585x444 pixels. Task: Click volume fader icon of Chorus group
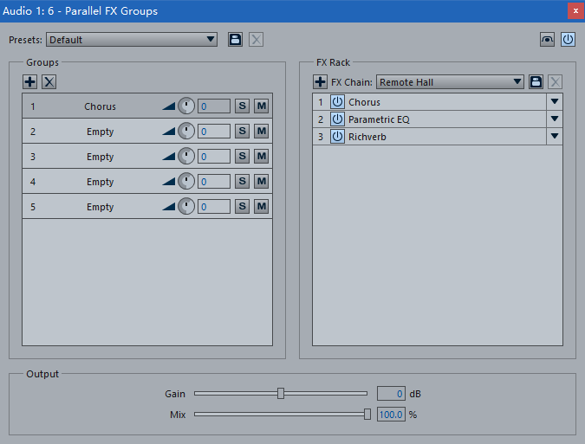(x=169, y=106)
